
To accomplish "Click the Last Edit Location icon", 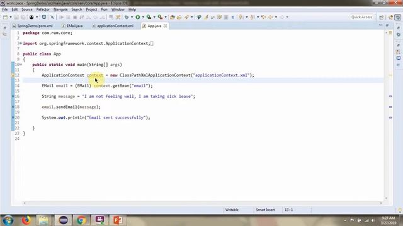I will coord(263,17).
